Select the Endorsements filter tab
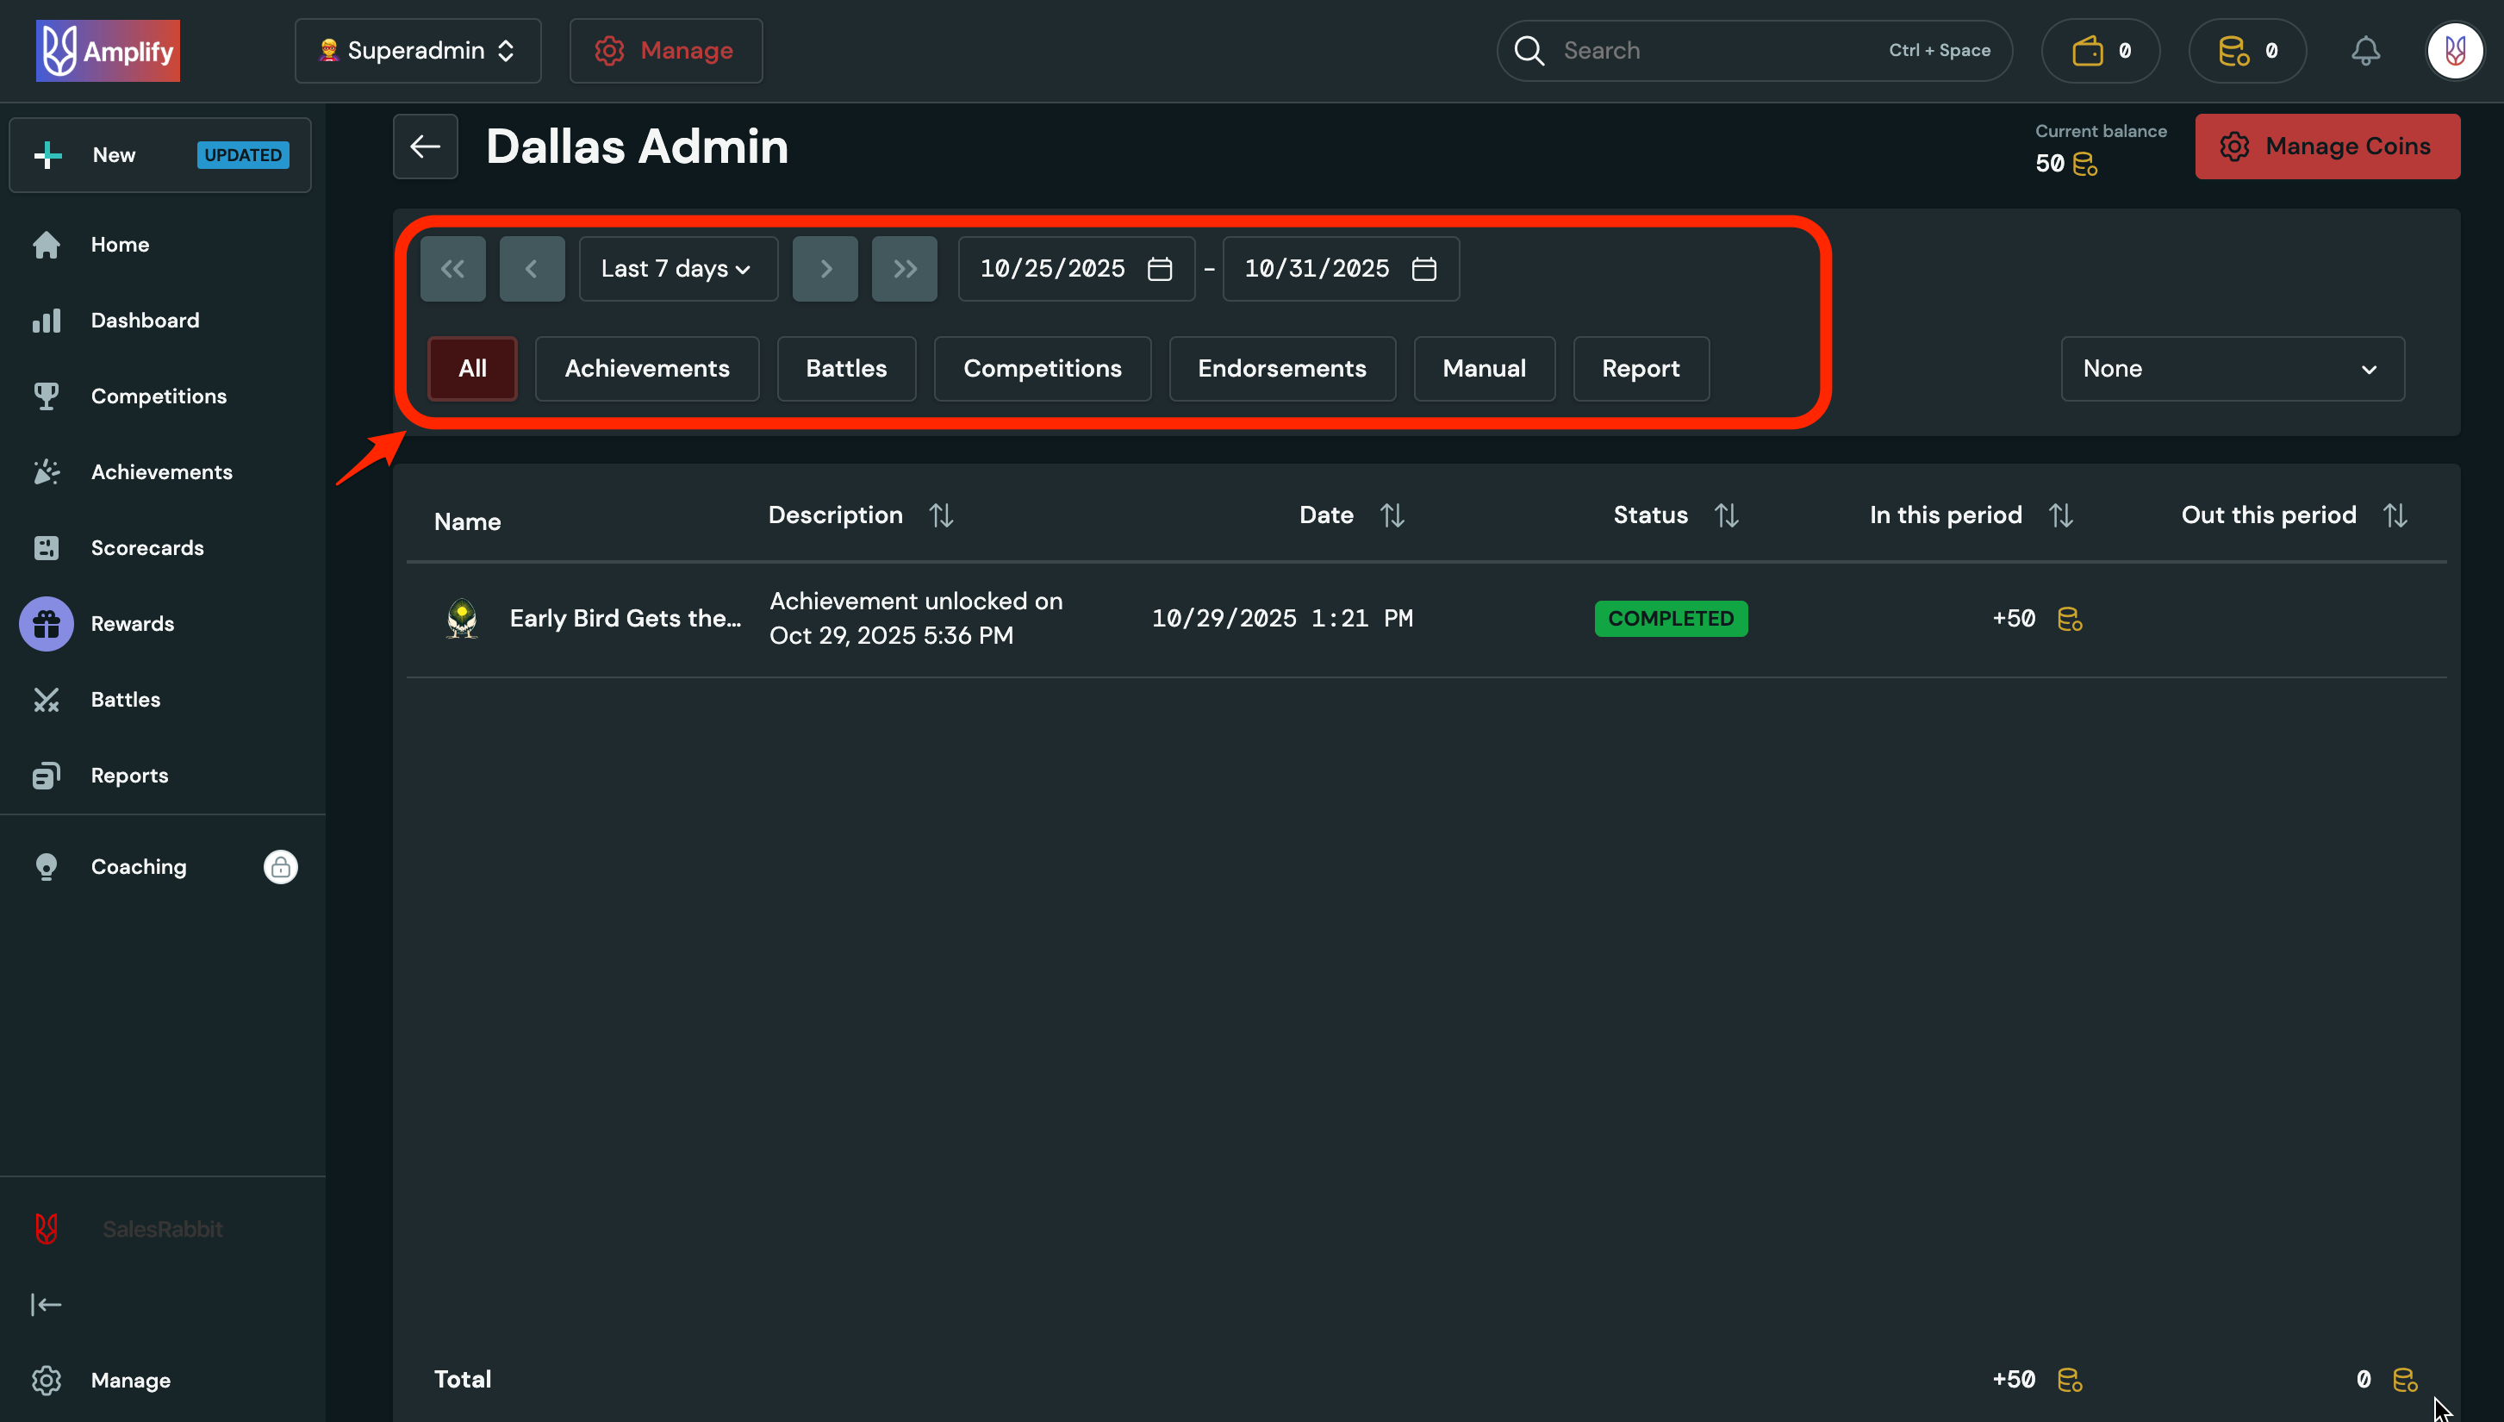 tap(1282, 368)
